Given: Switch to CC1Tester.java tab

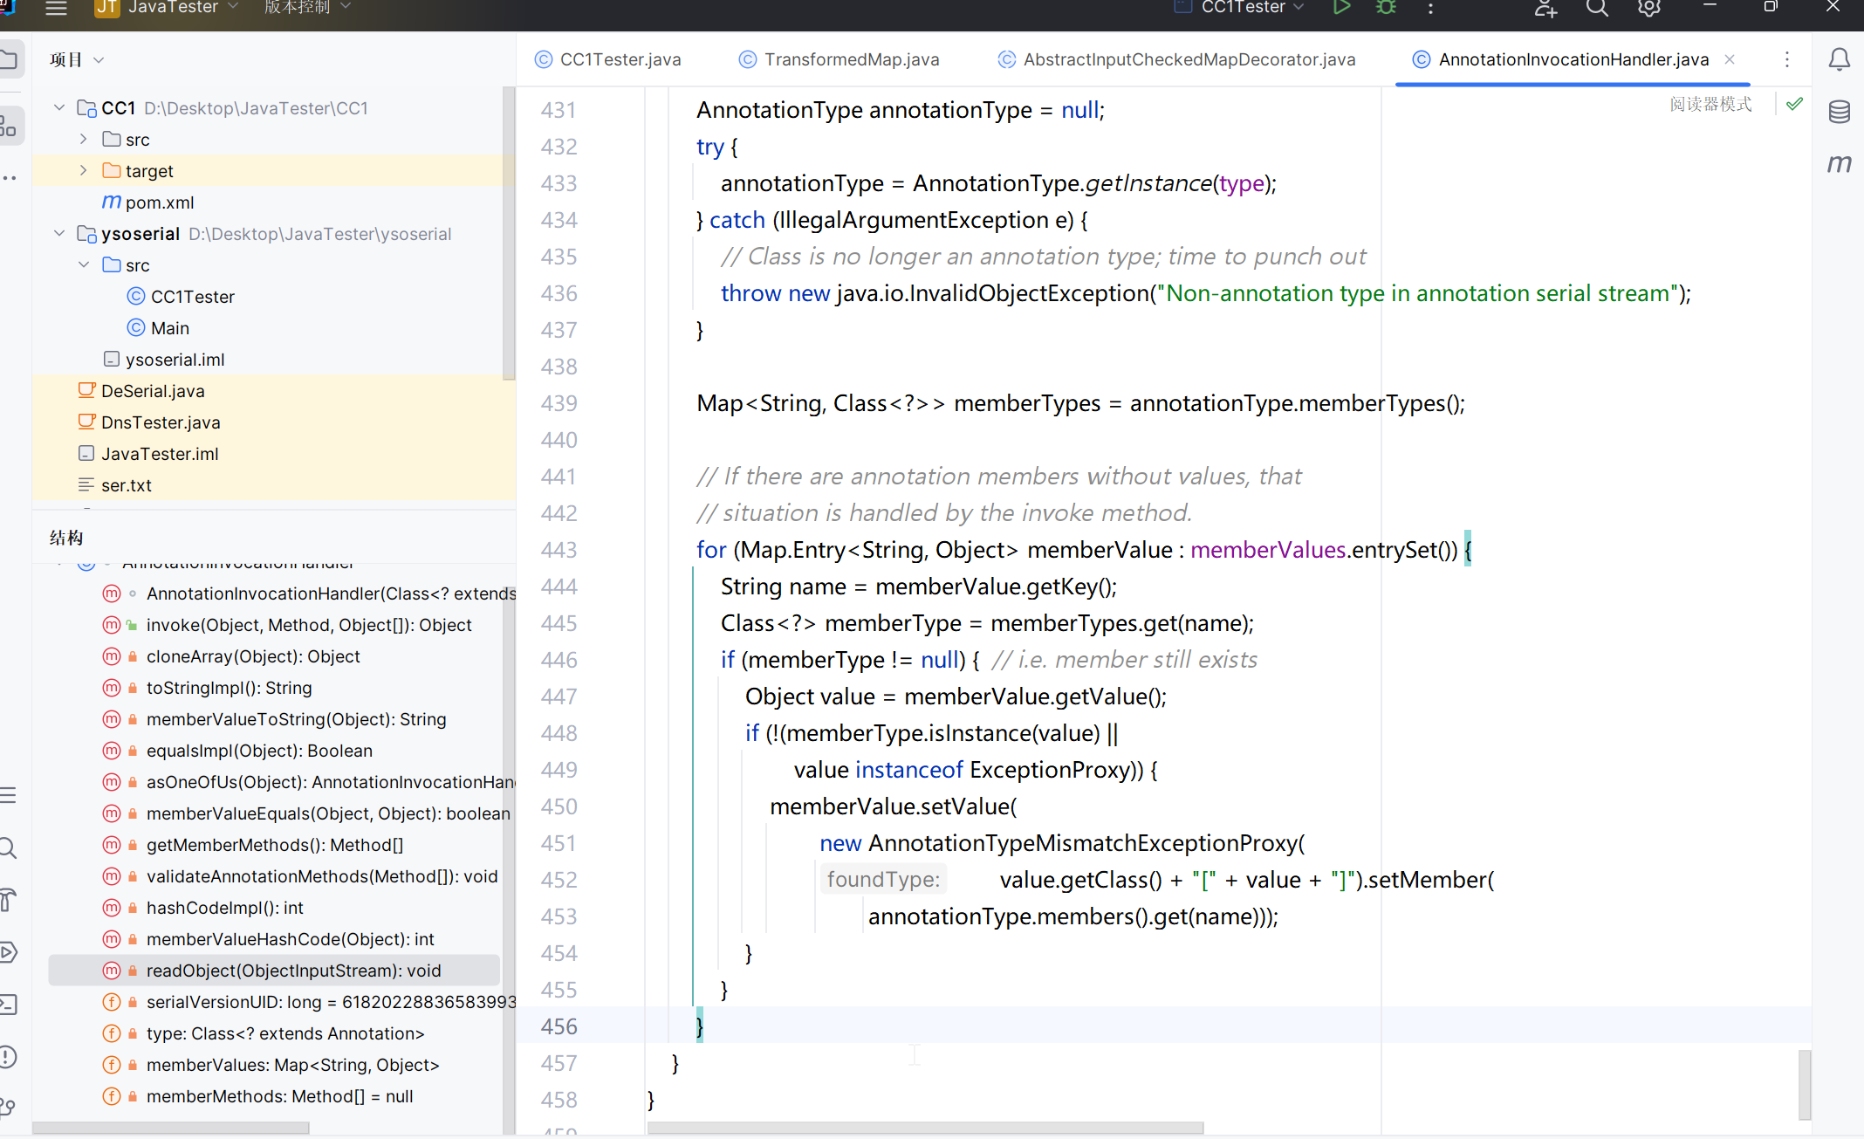Looking at the screenshot, I should click(620, 59).
